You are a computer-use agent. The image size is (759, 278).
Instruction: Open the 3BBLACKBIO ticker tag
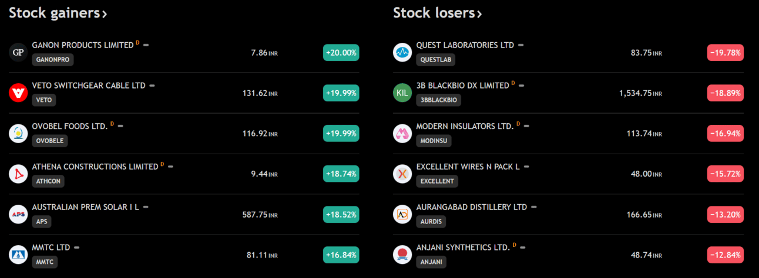click(x=438, y=100)
